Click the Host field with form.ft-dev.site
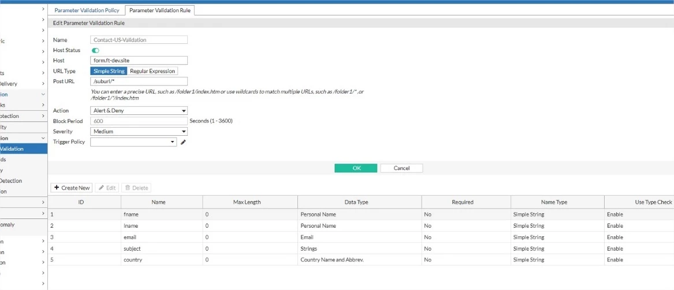 tap(139, 61)
